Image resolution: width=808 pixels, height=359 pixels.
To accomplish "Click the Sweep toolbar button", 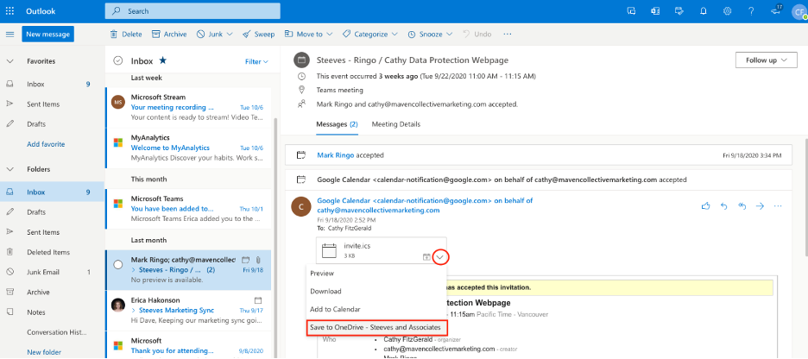I will [259, 34].
